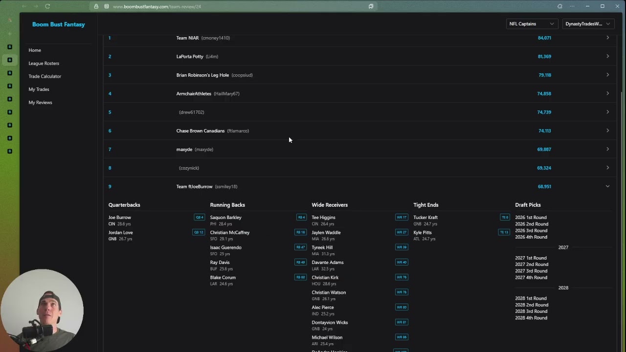Select the 2028 4th Round draft pick
This screenshot has width=626, height=352.
click(x=531, y=318)
